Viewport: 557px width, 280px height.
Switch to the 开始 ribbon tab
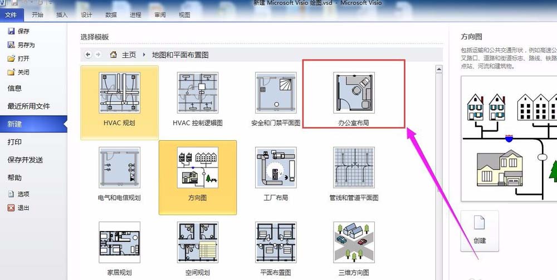click(37, 15)
